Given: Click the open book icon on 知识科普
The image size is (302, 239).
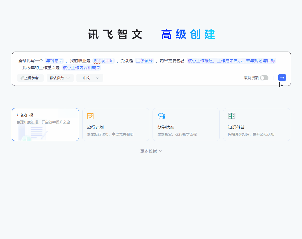Looking at the screenshot, I should coord(231,116).
